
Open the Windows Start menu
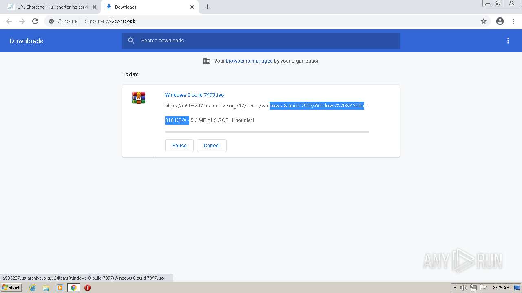click(11, 288)
